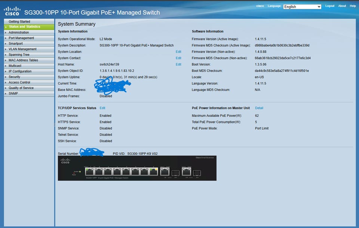This screenshot has width=359, height=228.
Task: Click the PID VID value SG300-10PP-K9 V02
Action: [142, 154]
